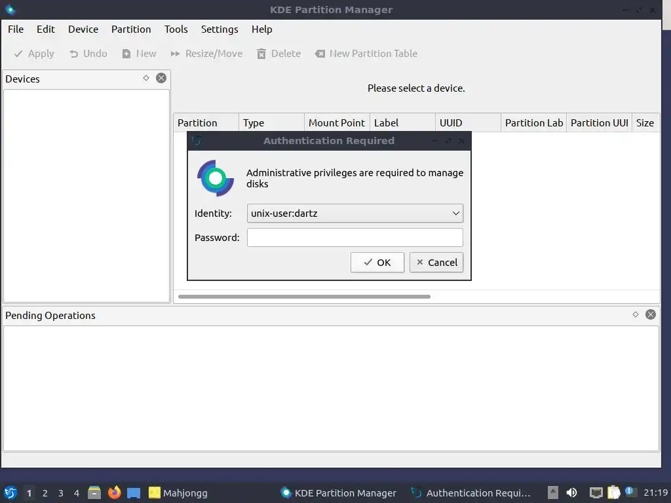Viewport: 671px width, 503px height.
Task: Open the Partition menu
Action: (x=131, y=29)
